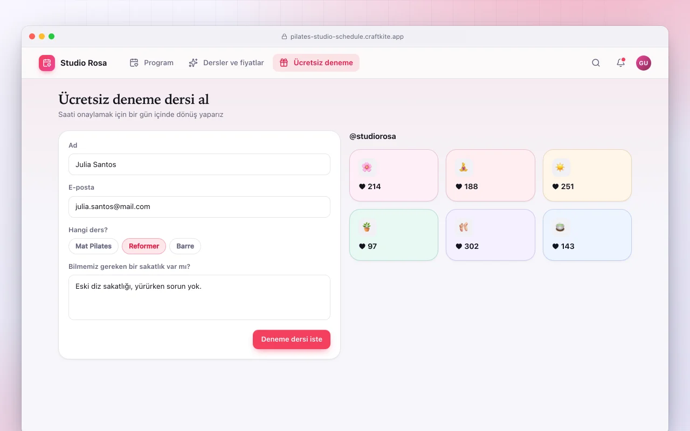Click the ballet shoes emoji on the 302-likes card
This screenshot has height=431, width=690.
pyautogui.click(x=464, y=227)
